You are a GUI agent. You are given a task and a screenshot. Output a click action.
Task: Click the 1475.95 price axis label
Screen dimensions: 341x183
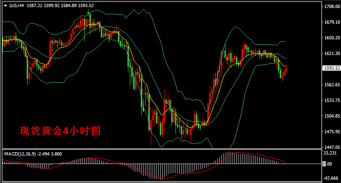pos(332,132)
